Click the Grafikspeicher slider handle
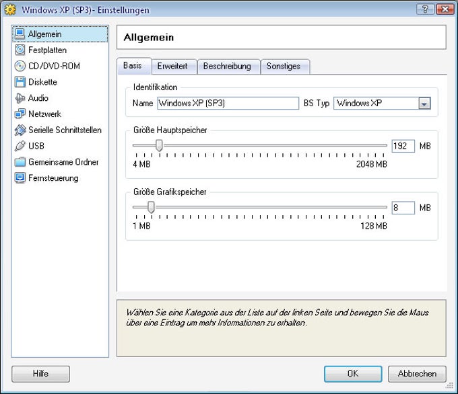458x394 pixels. 151,207
